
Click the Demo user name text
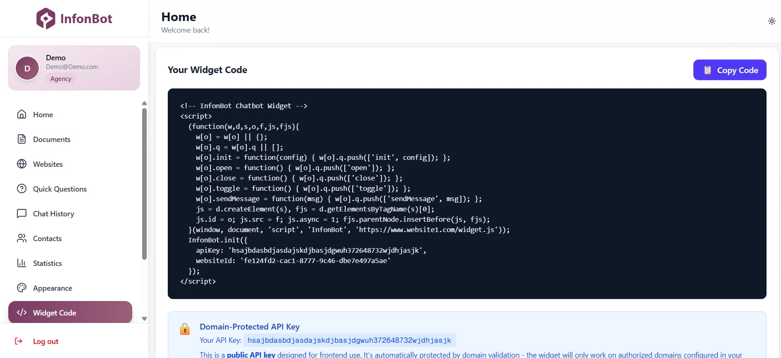56,58
